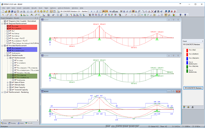Toggle GLINES in the status bar
Viewport: 205px width, 130px height.
tap(132, 126)
